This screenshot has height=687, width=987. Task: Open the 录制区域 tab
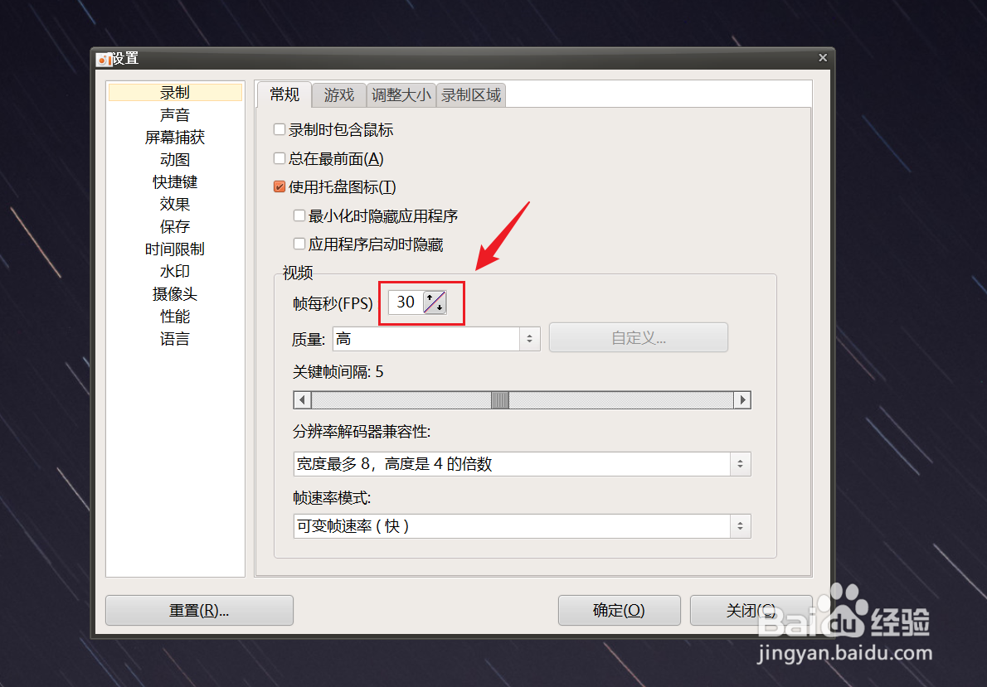tap(471, 95)
